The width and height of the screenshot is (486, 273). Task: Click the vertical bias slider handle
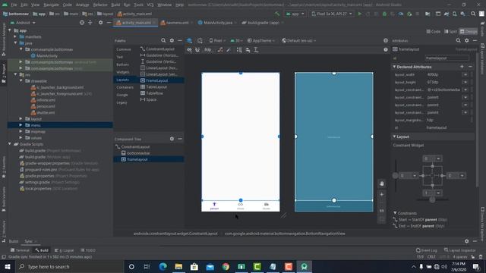tap(395, 176)
